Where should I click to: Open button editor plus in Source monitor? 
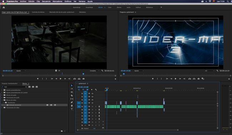click(115, 79)
